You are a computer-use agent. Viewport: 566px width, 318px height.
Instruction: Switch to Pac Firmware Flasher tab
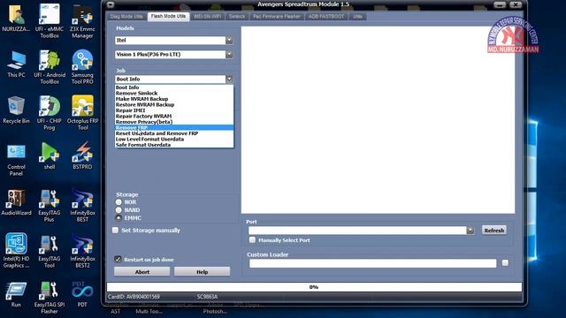click(x=277, y=17)
